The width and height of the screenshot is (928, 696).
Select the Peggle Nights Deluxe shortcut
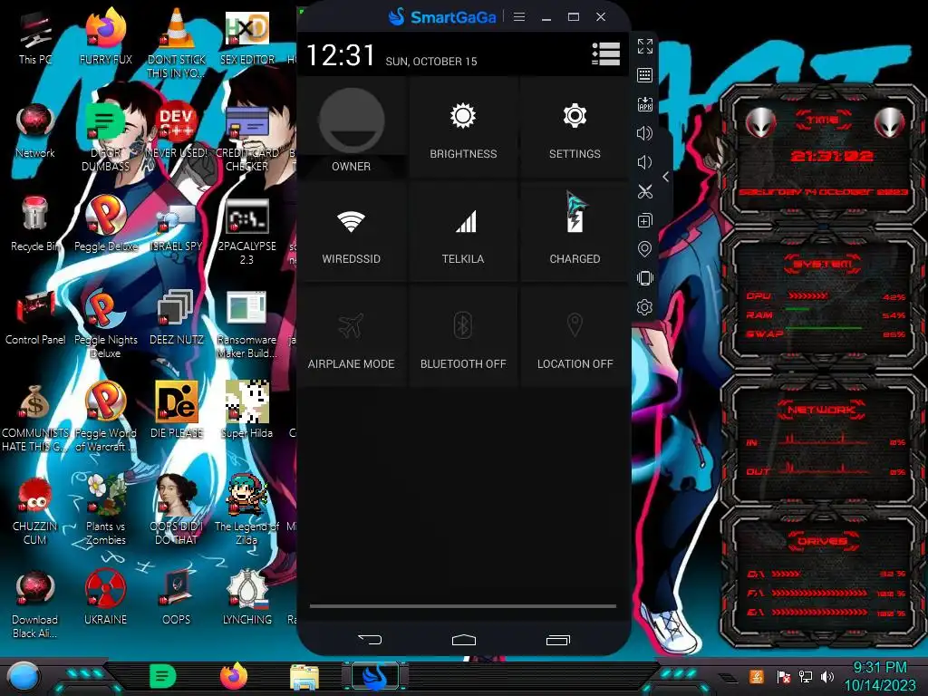106,324
